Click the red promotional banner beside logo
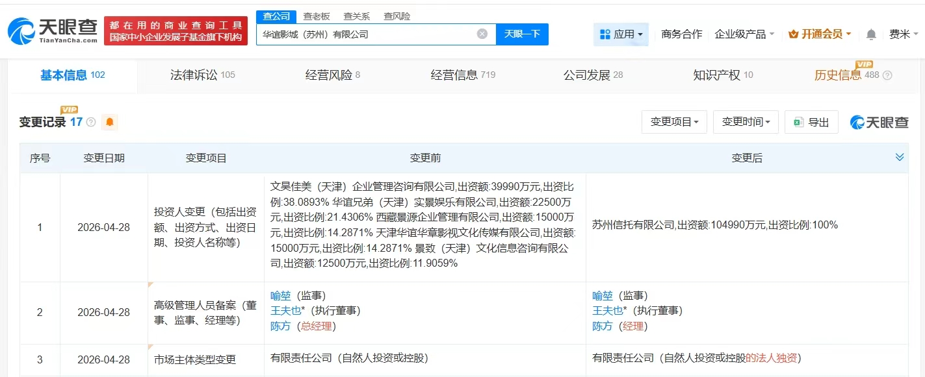The height and width of the screenshot is (377, 925). [176, 30]
